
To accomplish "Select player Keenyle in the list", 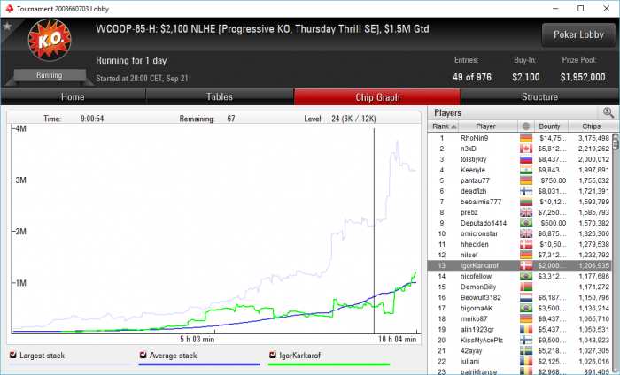I will [x=519, y=170].
